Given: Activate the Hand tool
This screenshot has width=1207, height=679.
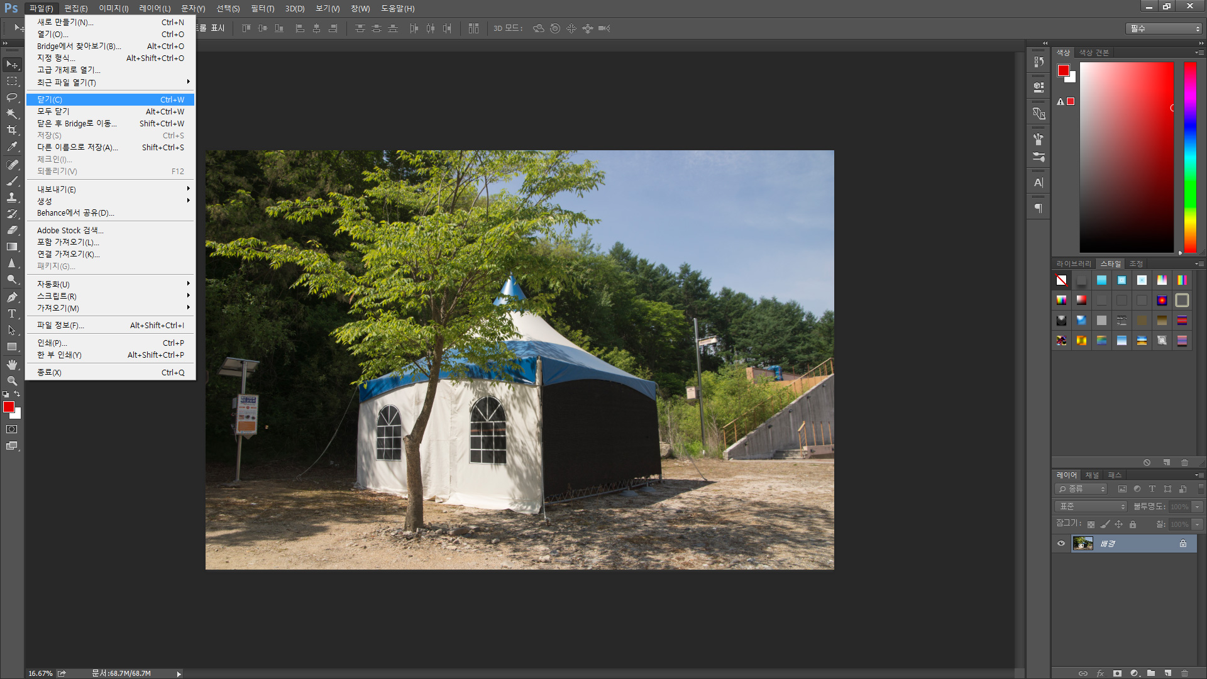Looking at the screenshot, I should pos(12,365).
